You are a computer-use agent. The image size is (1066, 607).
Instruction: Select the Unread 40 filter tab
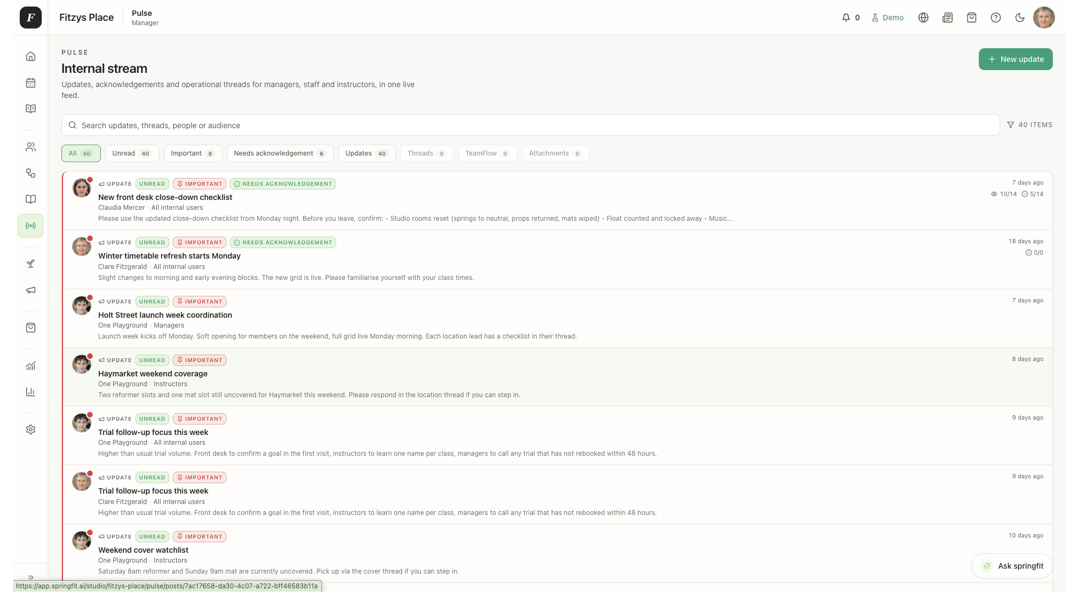pos(132,153)
